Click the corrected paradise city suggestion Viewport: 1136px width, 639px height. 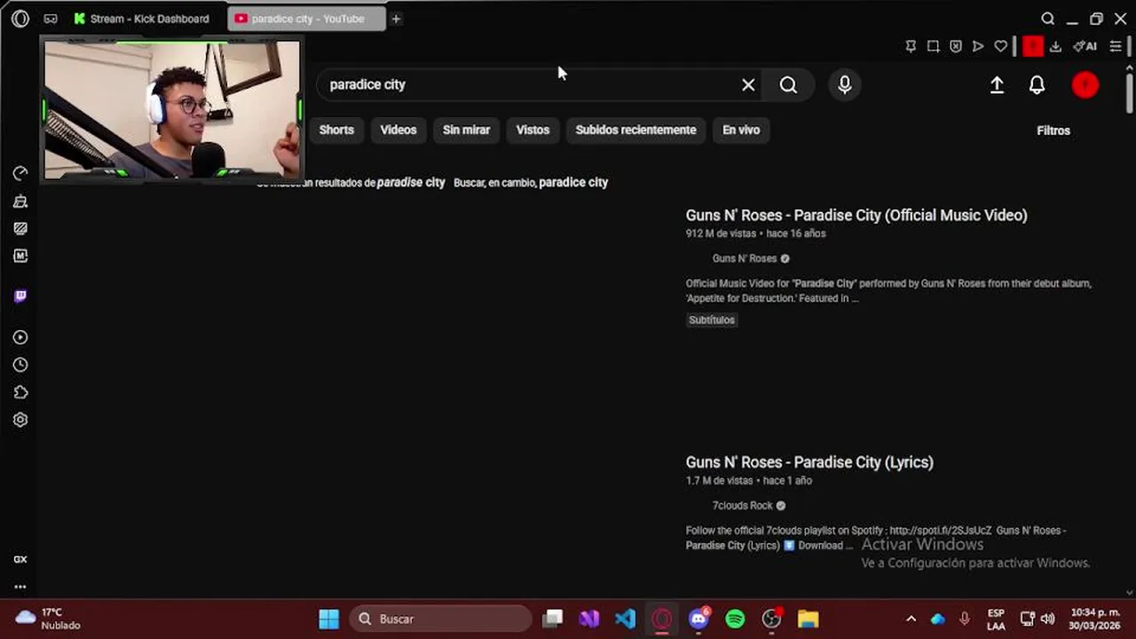(411, 182)
